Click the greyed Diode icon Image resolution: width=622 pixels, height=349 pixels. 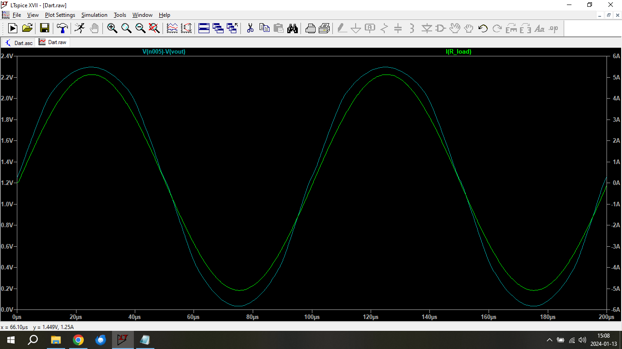pos(426,28)
